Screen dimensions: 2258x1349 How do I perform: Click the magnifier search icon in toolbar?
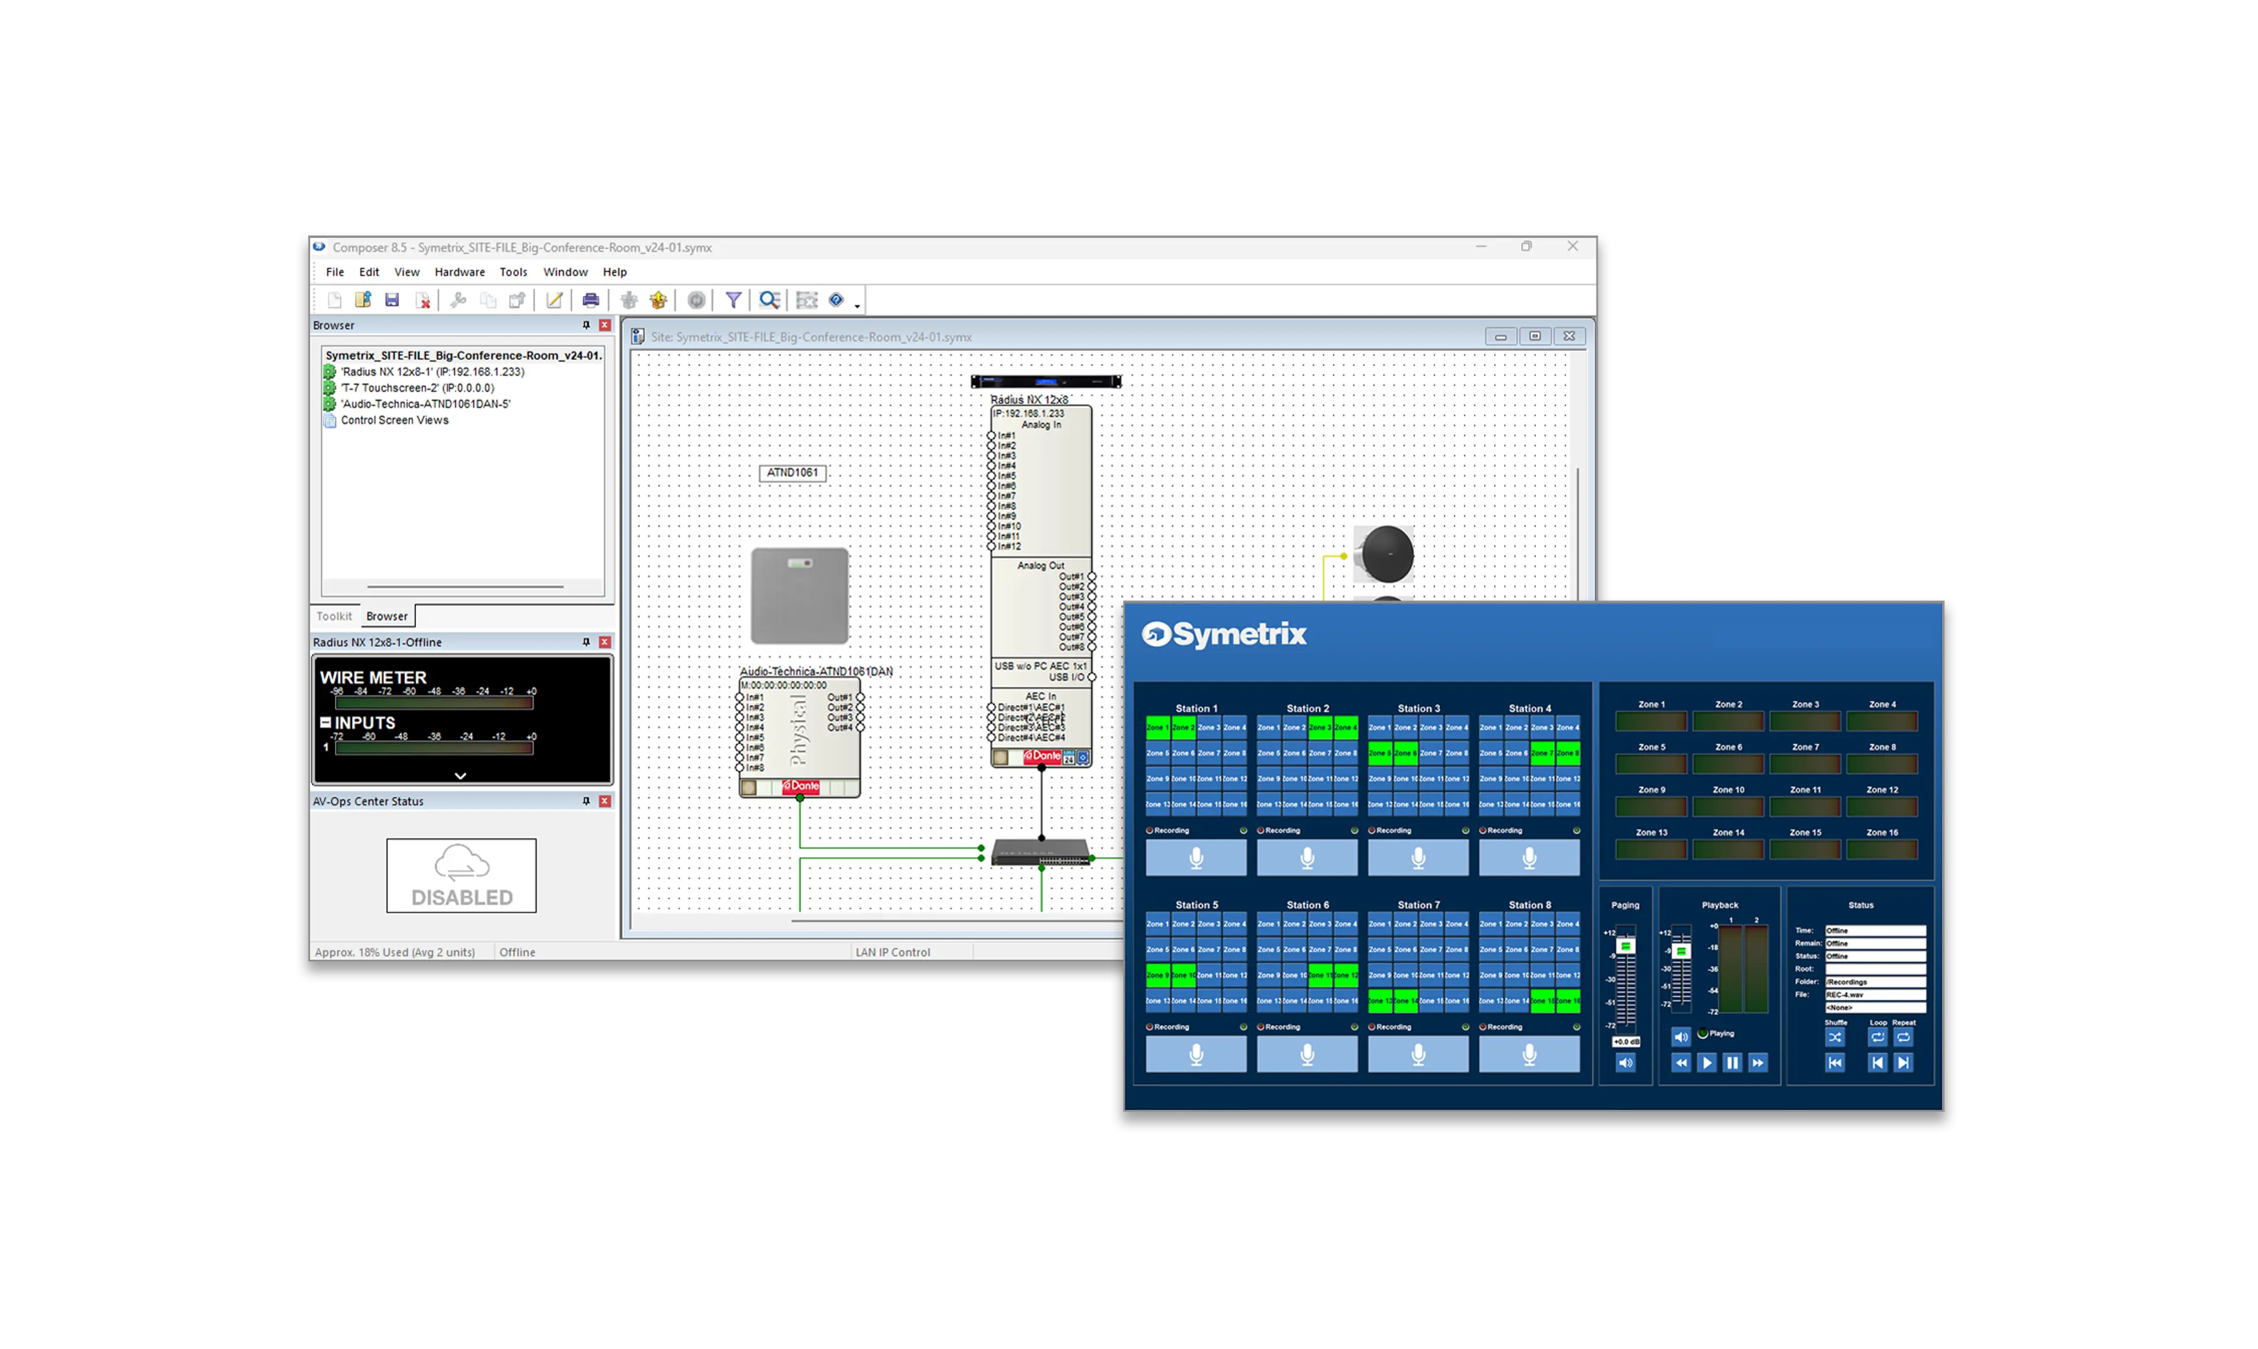[x=769, y=300]
